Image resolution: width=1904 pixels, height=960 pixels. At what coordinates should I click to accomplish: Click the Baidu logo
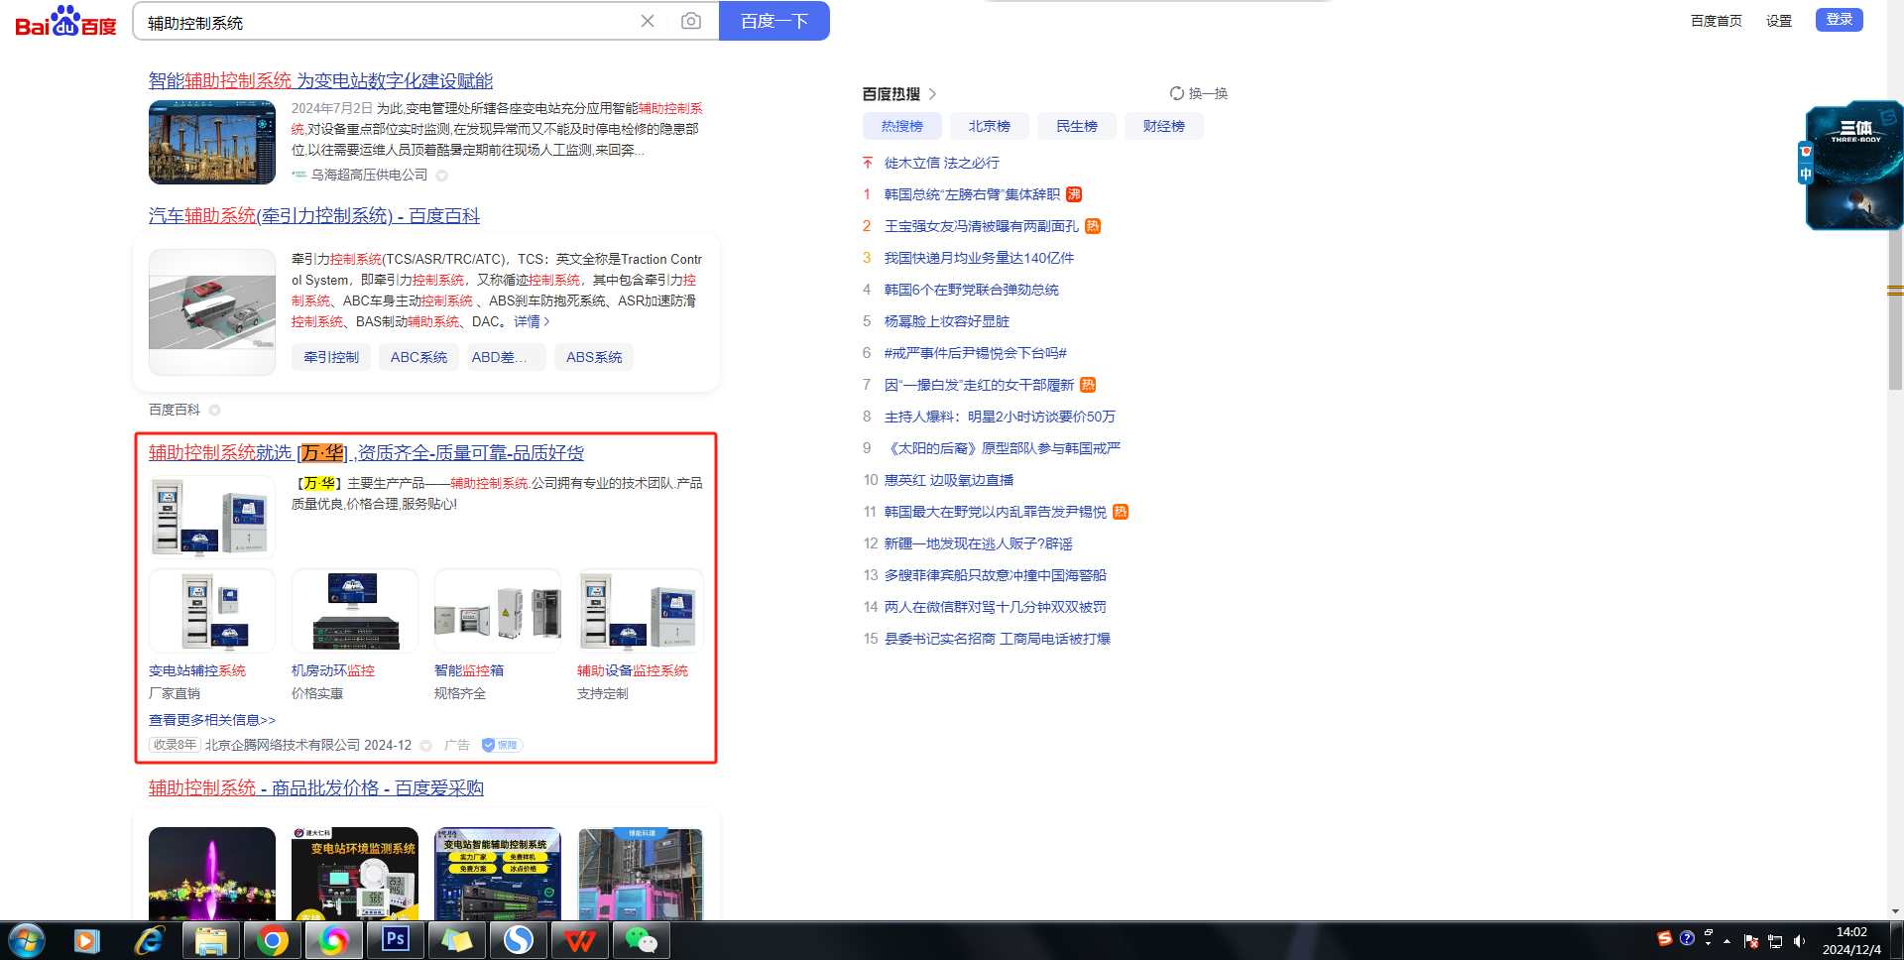coord(65,21)
